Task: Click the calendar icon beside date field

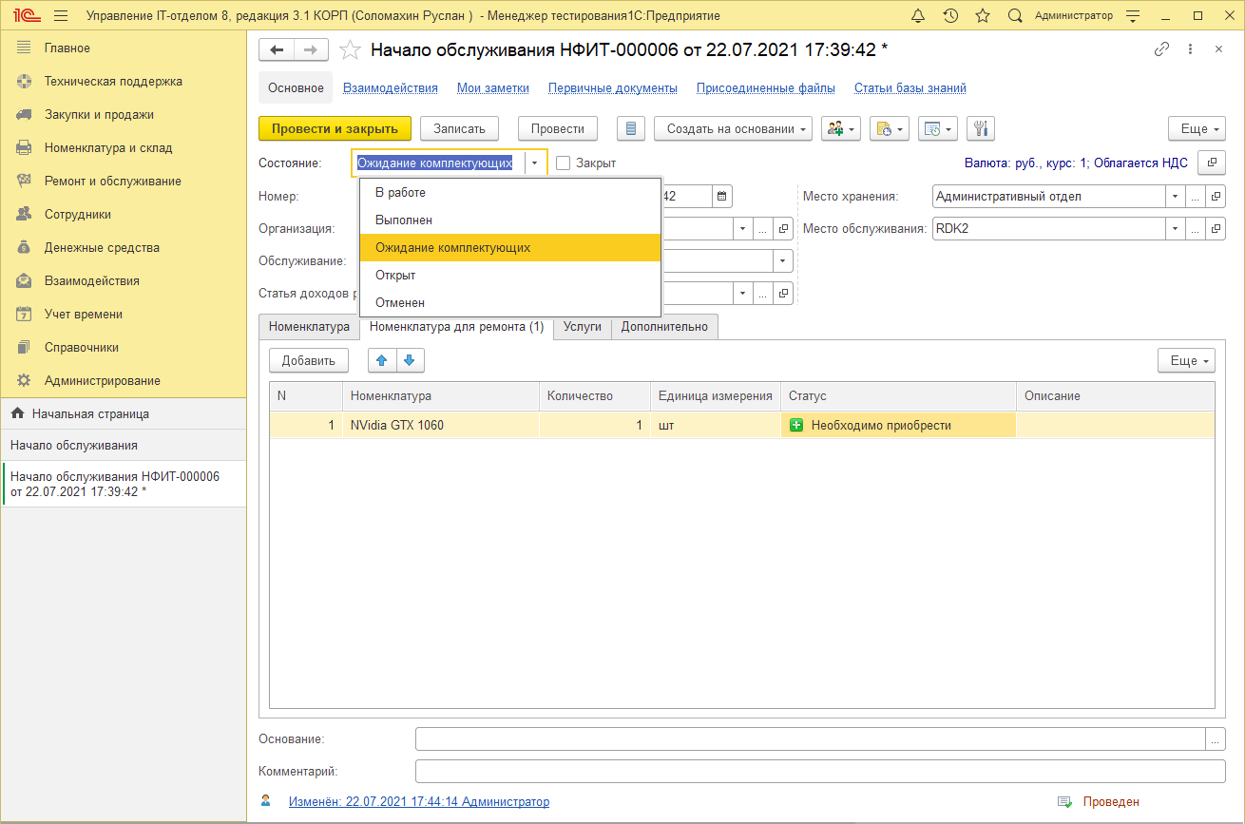Action: pyautogui.click(x=722, y=197)
